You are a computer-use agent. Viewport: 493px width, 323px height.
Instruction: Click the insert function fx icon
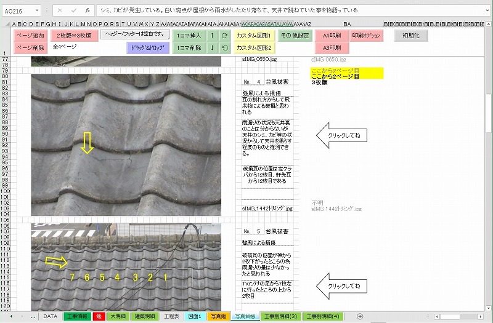point(88,10)
